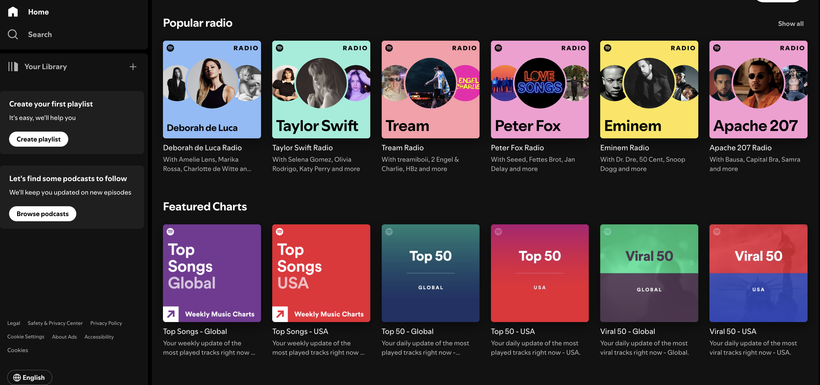This screenshot has width=820, height=385.
Task: Open Top 50 USA chart cover
Action: coord(540,273)
